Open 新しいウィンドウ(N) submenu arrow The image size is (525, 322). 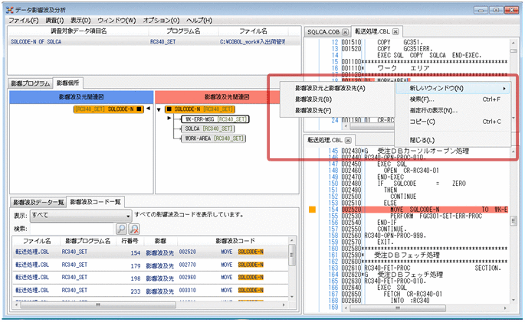[504, 89]
